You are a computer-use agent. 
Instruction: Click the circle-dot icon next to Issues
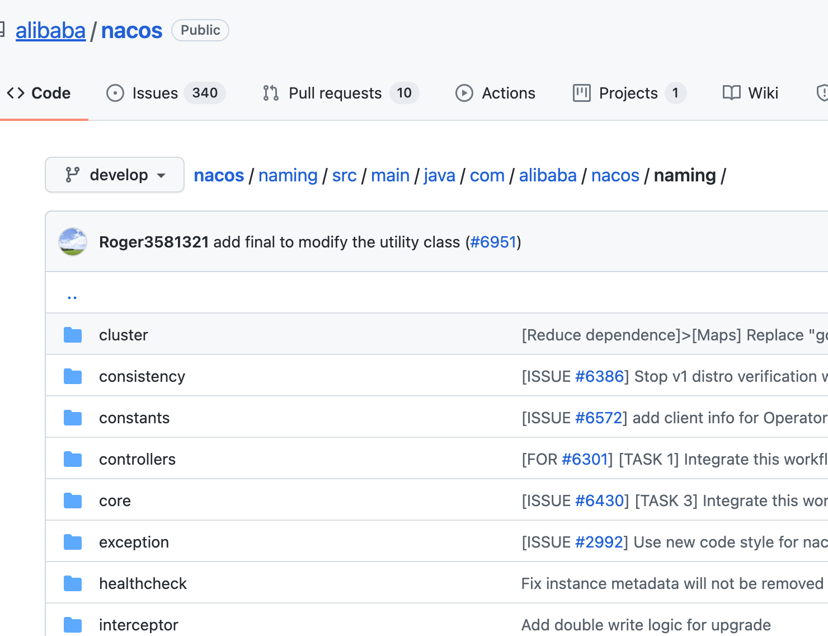tap(115, 93)
